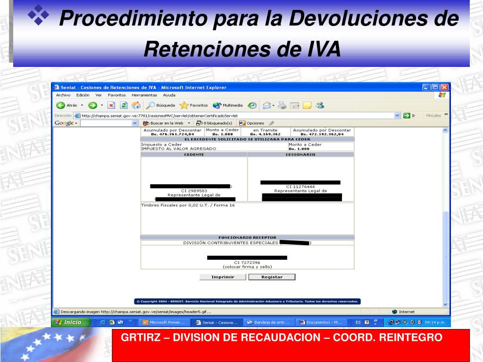The height and width of the screenshot is (362, 483).
Task: Open the Atrás history dropdown arrow
Action: (x=82, y=105)
